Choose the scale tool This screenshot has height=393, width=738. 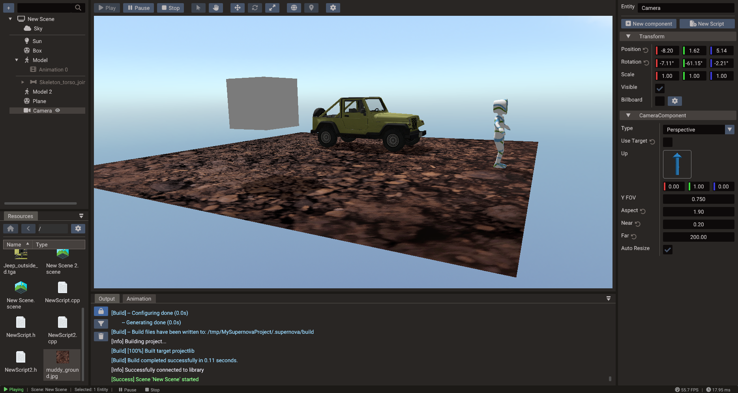(272, 8)
